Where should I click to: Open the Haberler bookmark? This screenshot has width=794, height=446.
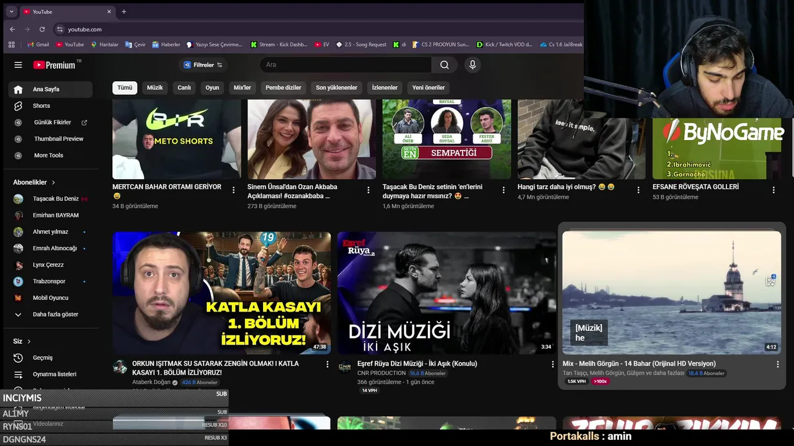(166, 45)
